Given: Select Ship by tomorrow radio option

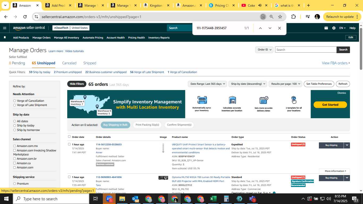Looking at the screenshot, I should pos(15,130).
